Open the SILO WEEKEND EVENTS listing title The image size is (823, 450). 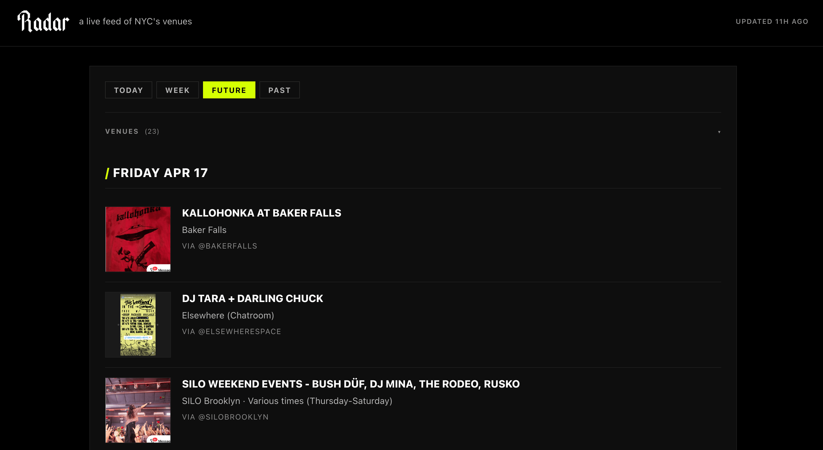coord(351,384)
